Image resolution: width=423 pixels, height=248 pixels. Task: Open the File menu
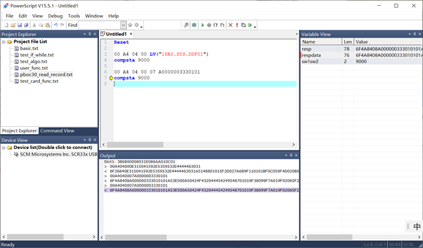point(10,16)
